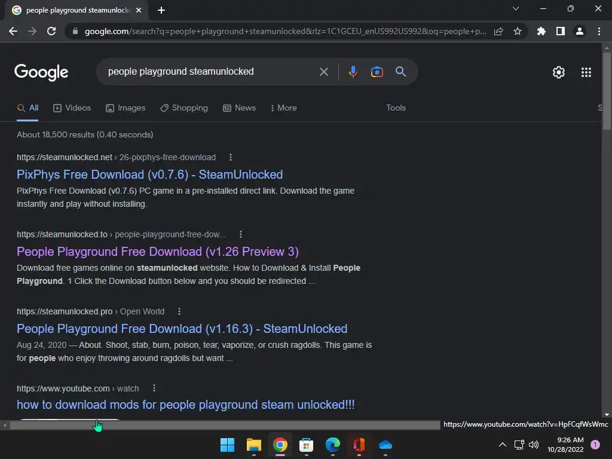Open search Tools options

point(396,108)
